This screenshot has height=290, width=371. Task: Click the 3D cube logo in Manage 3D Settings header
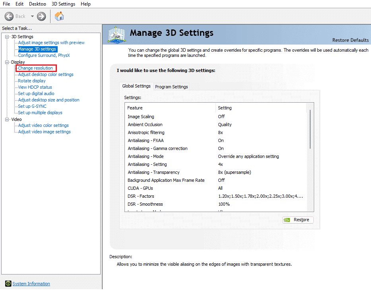(115, 35)
